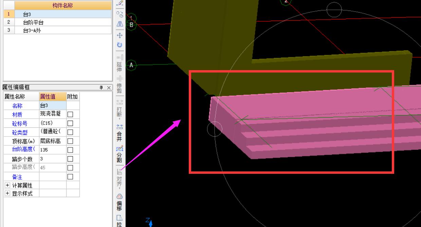Select the Rotate tool in the vertical toolbar
This screenshot has height=227, width=421.
[x=120, y=45]
